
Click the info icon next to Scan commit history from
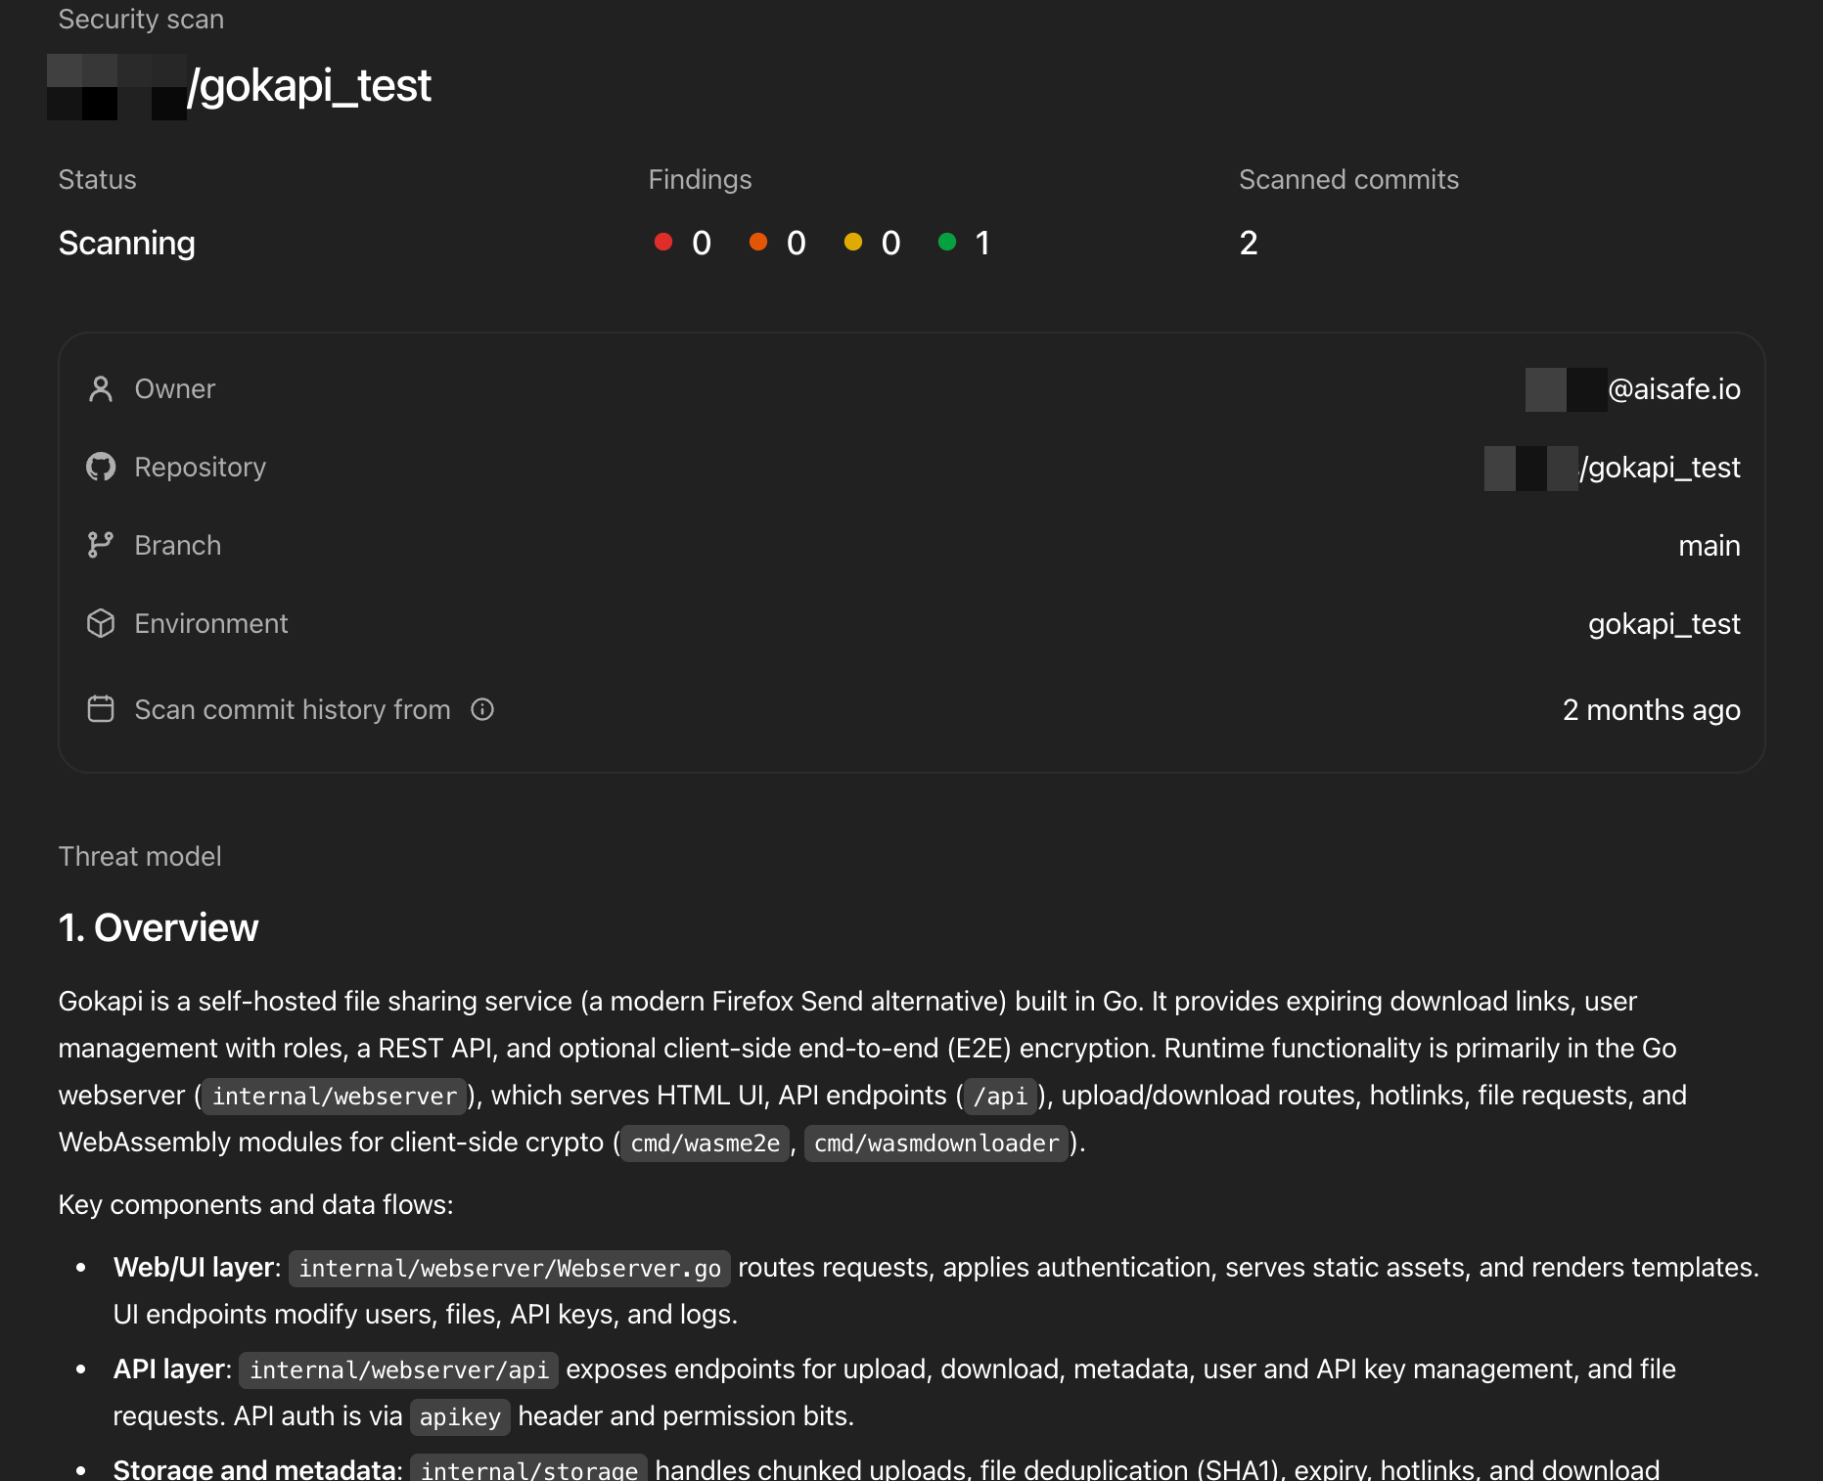[x=482, y=709]
